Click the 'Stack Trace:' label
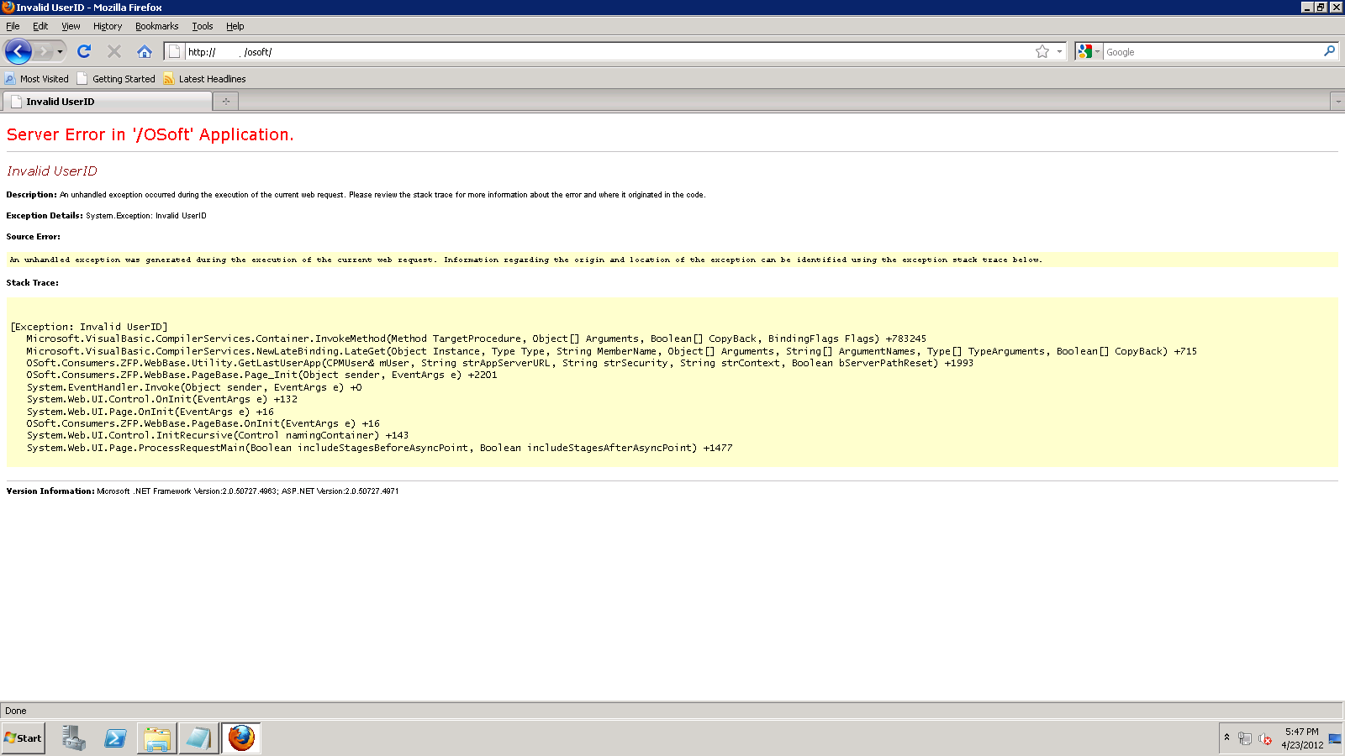 [33, 283]
